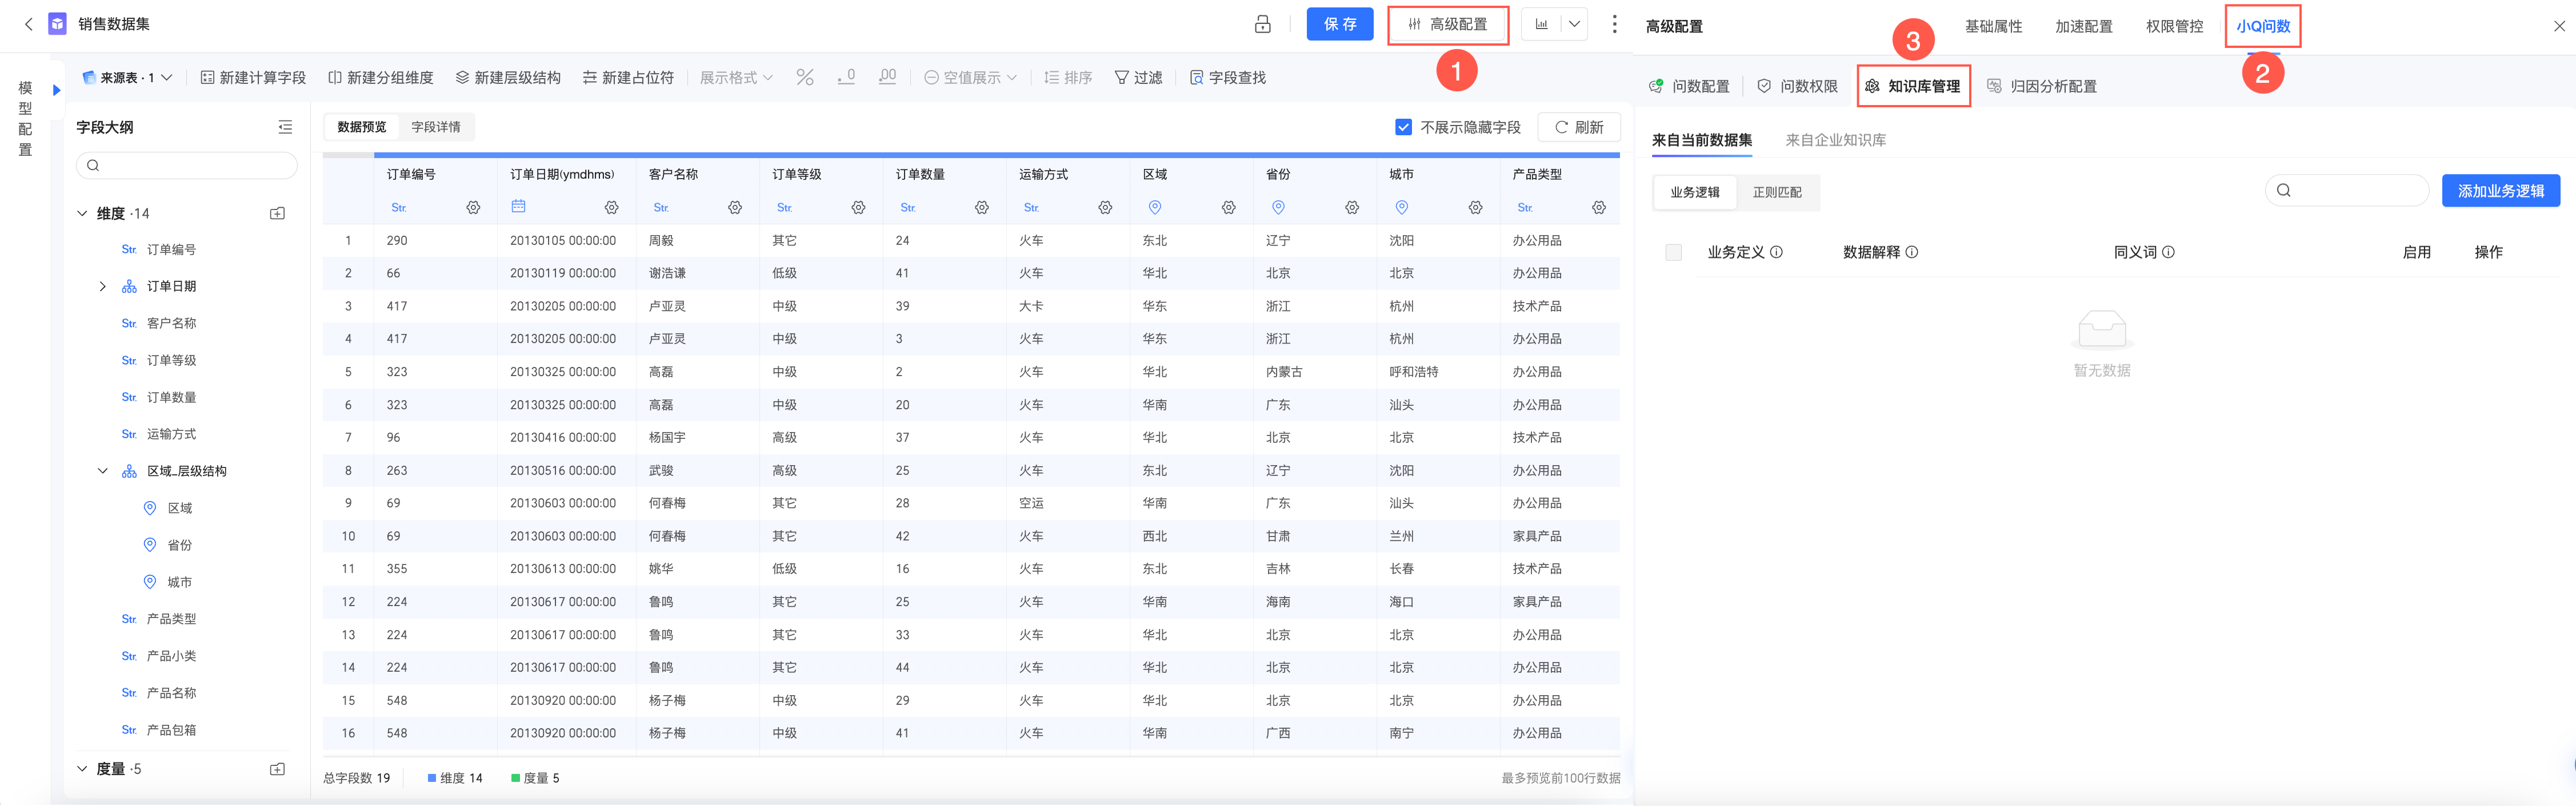This screenshot has width=2576, height=807.
Task: Click 过滤 filter tool
Action: click(x=1138, y=77)
